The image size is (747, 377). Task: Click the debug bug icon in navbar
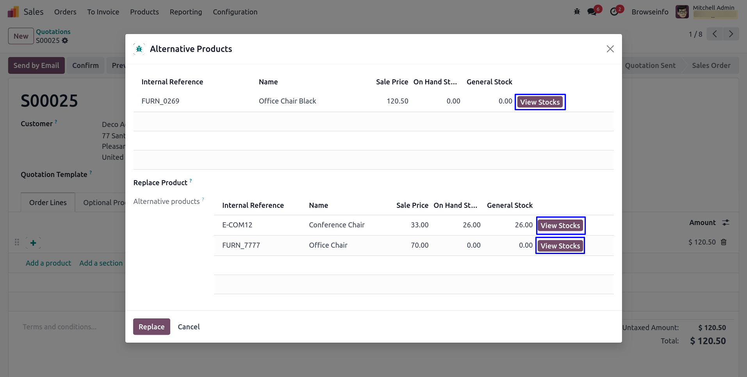click(577, 12)
